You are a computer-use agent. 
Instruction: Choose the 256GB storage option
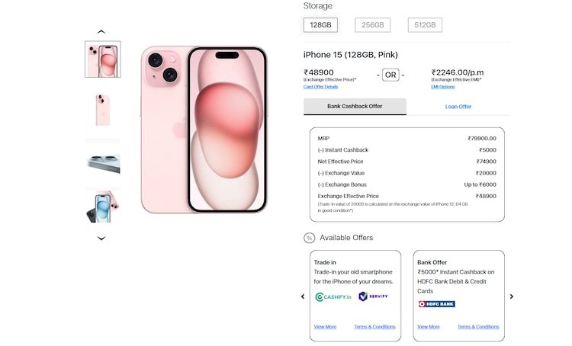point(372,25)
